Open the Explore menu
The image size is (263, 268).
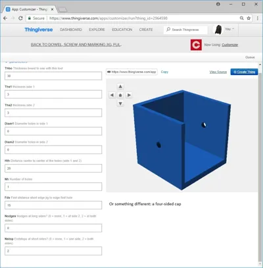click(x=97, y=30)
